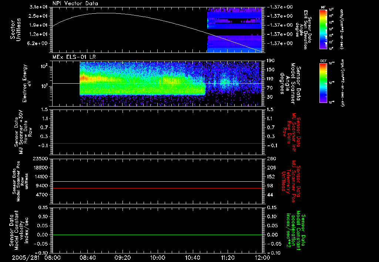The image size is (379, 262).
Task: Click the '11:20' time axis label
Action: click(228, 258)
